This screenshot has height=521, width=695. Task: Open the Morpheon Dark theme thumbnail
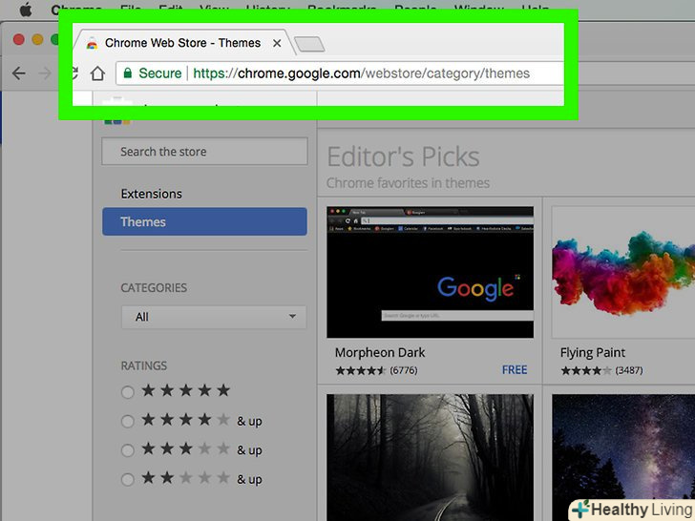430,272
